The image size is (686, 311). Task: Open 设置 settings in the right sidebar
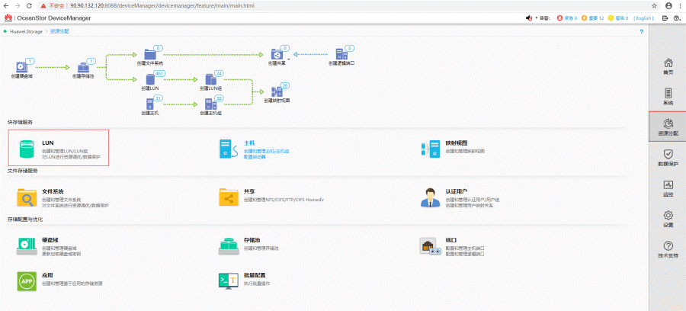pyautogui.click(x=668, y=220)
